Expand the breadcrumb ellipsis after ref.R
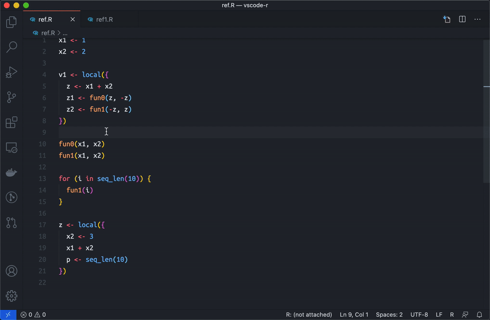Screen dimensions: 490x320 click(65, 33)
